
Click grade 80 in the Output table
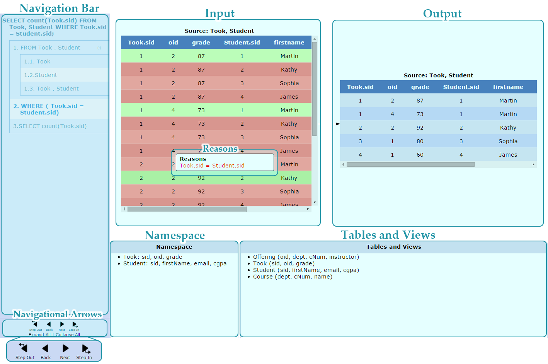click(x=420, y=141)
